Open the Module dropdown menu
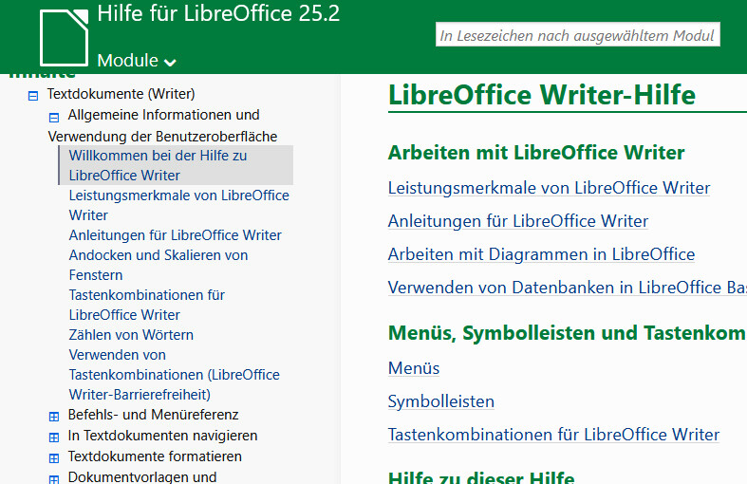 pos(137,61)
